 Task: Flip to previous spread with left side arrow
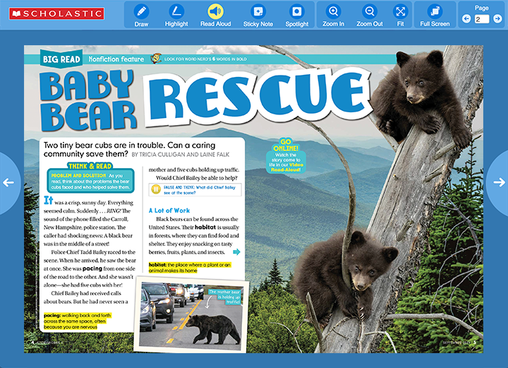pyautogui.click(x=8, y=182)
